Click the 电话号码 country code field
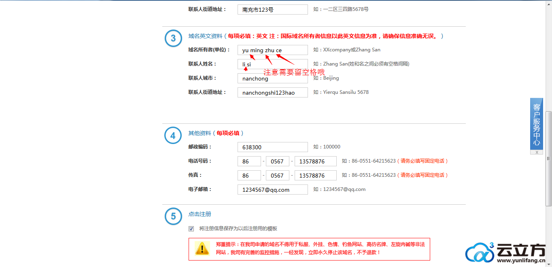 point(249,161)
